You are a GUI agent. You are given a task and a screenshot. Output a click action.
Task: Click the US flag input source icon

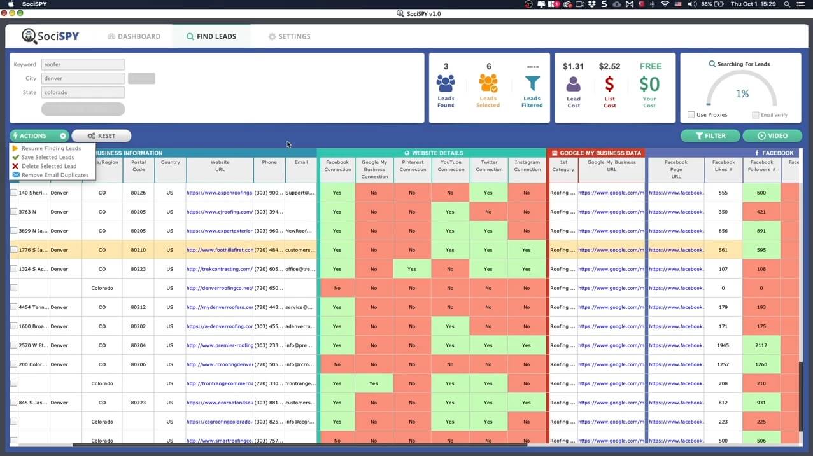pos(678,4)
